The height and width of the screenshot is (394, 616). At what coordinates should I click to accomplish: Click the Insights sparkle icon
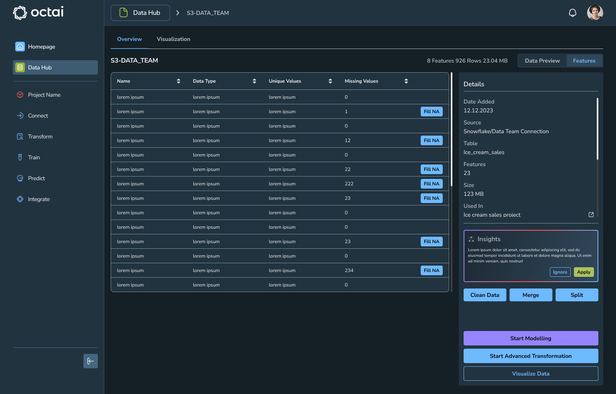(471, 239)
